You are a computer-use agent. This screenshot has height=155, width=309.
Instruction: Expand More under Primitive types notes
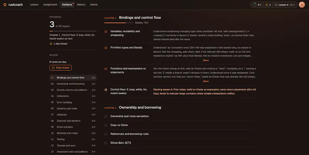206,60
